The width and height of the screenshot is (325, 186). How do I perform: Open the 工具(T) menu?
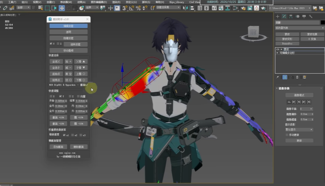[x=12, y=2]
